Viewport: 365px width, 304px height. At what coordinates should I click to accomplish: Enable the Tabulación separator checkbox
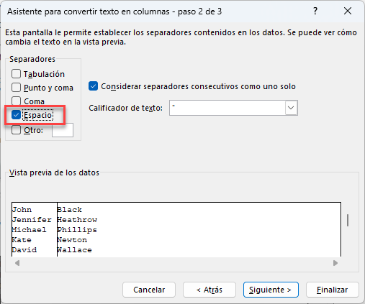tap(16, 74)
